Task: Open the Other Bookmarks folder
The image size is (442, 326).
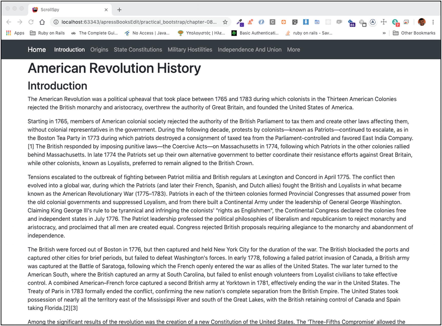Action: pos(414,33)
